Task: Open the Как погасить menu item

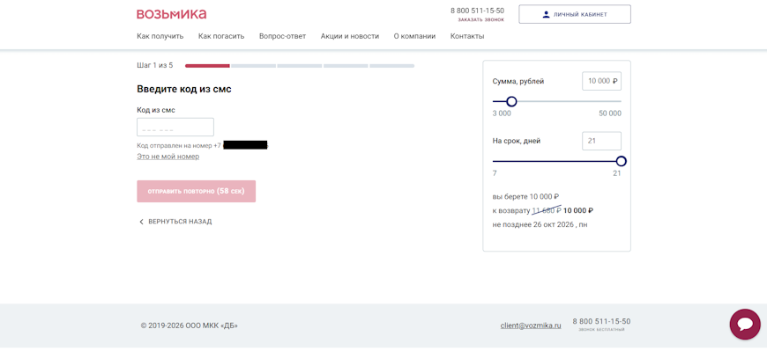Action: coord(221,36)
